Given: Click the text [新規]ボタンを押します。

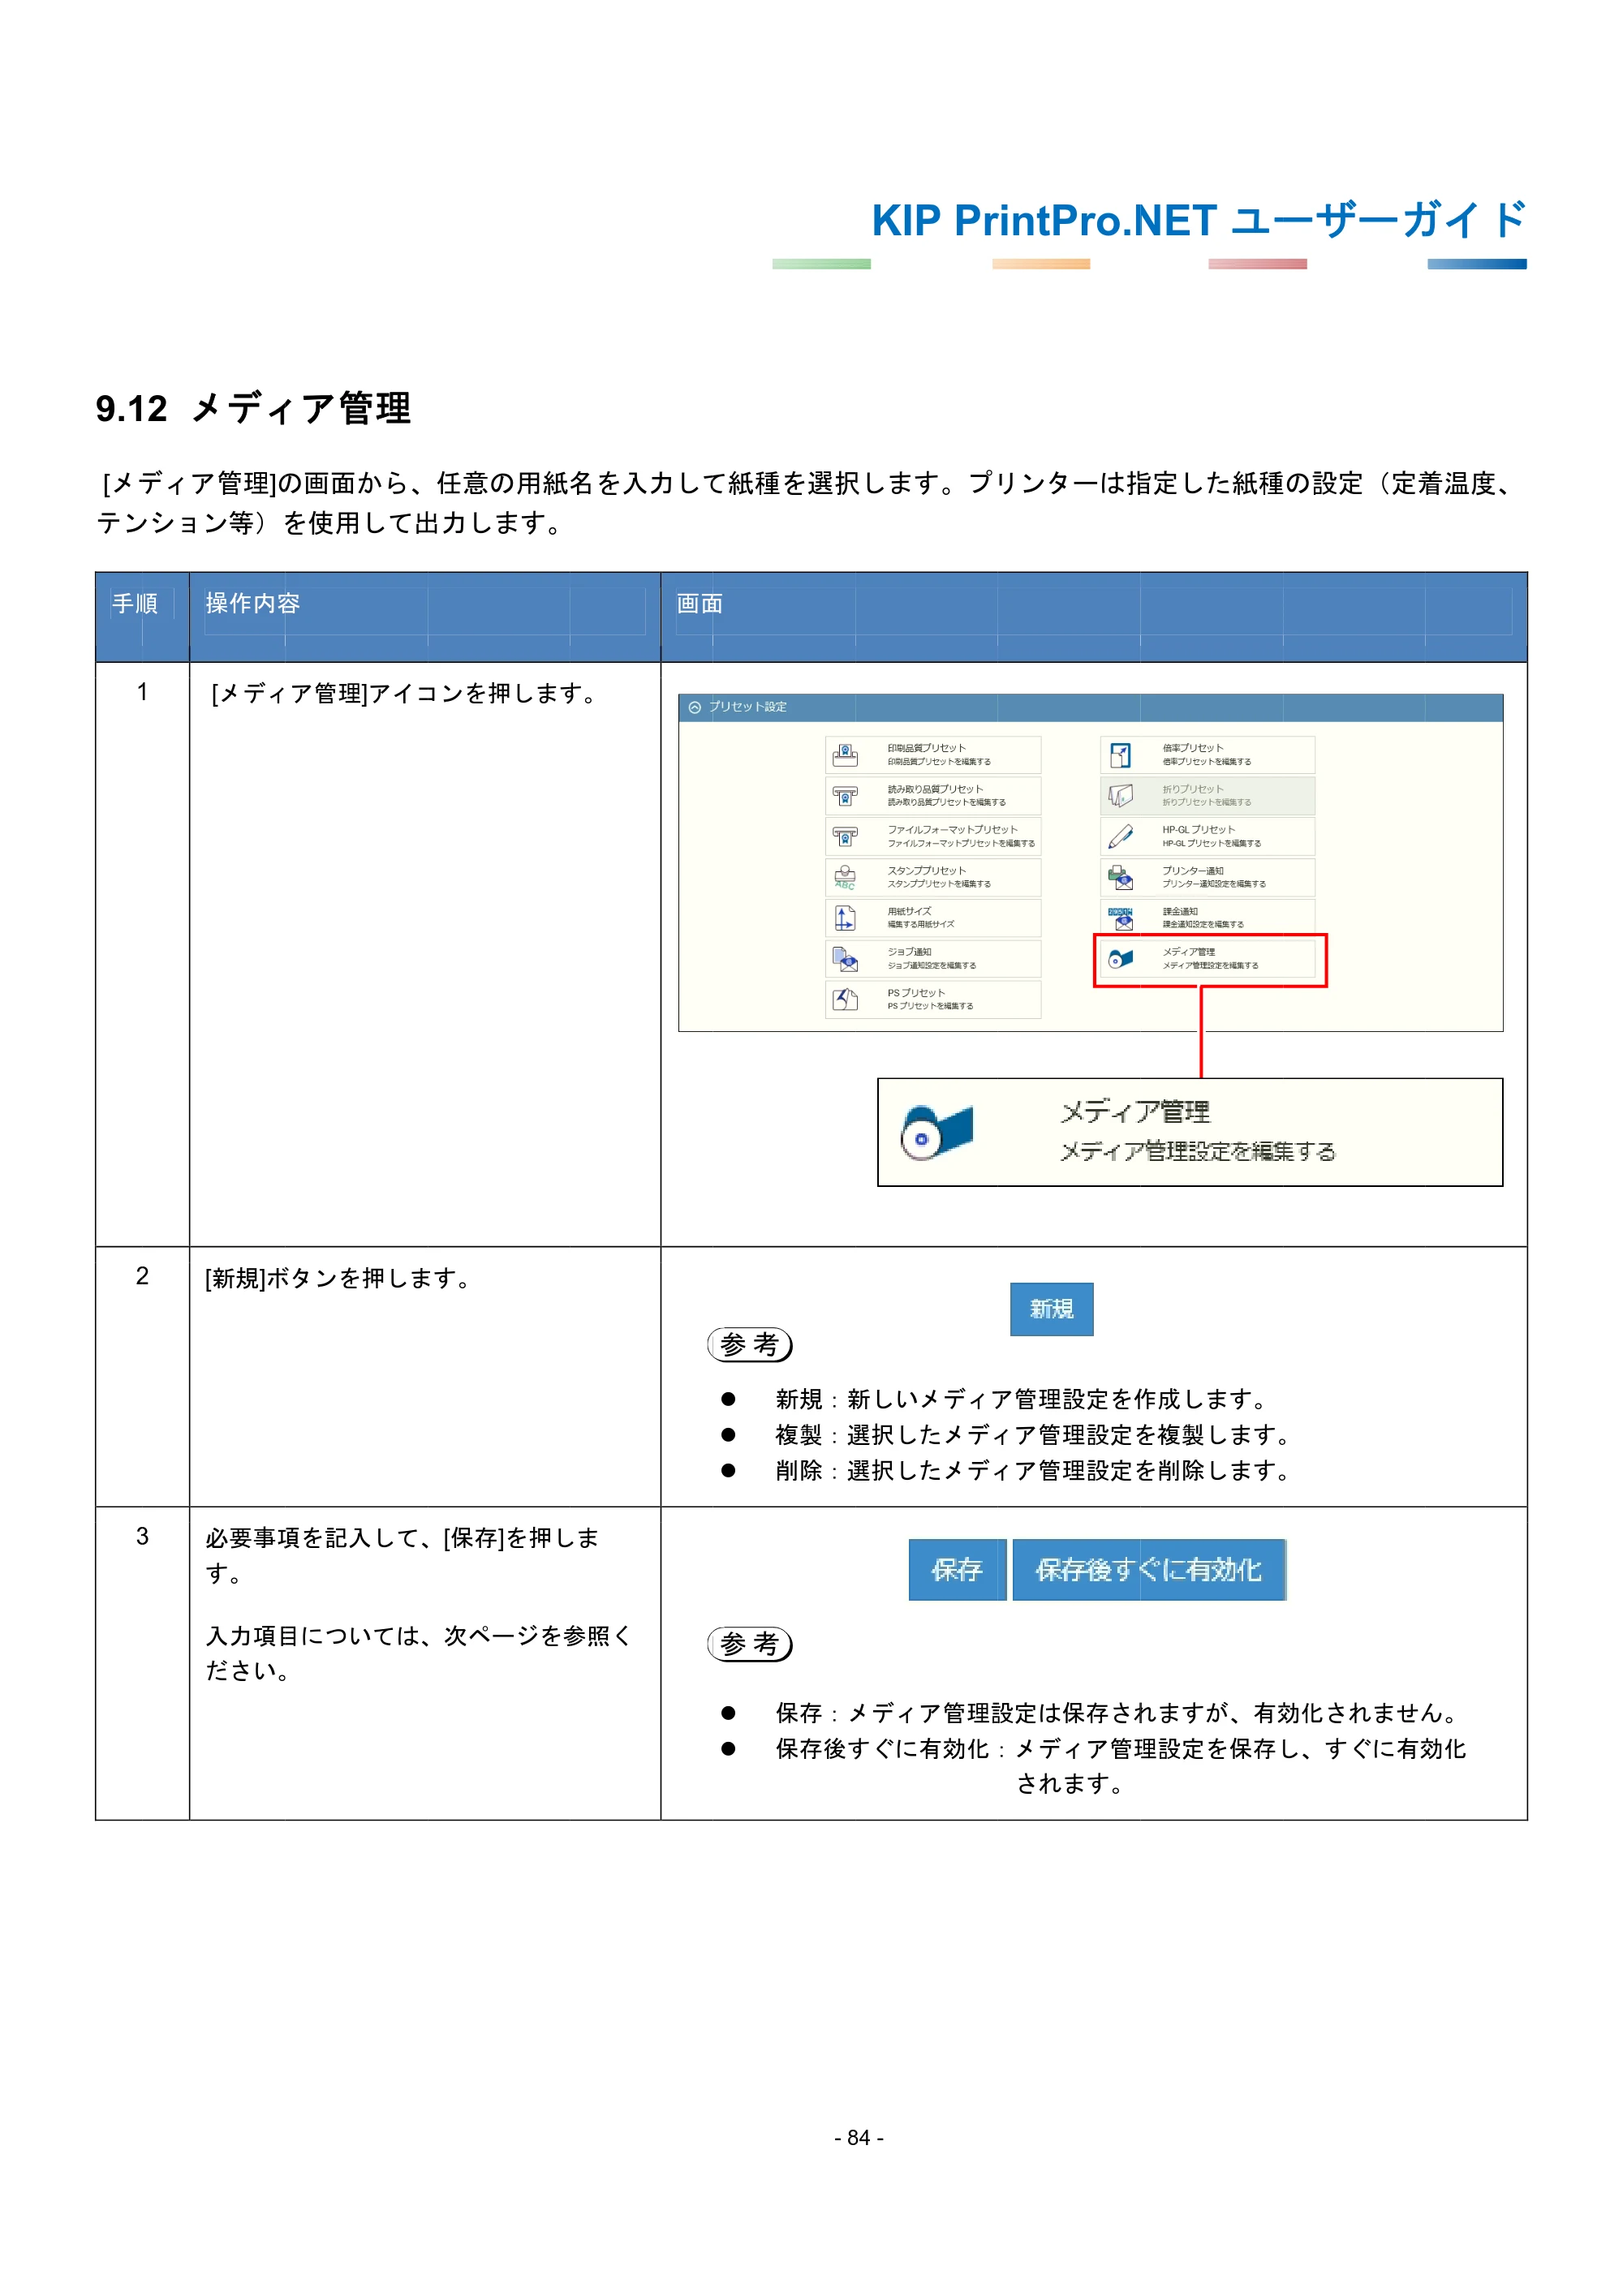Looking at the screenshot, I should (339, 1279).
